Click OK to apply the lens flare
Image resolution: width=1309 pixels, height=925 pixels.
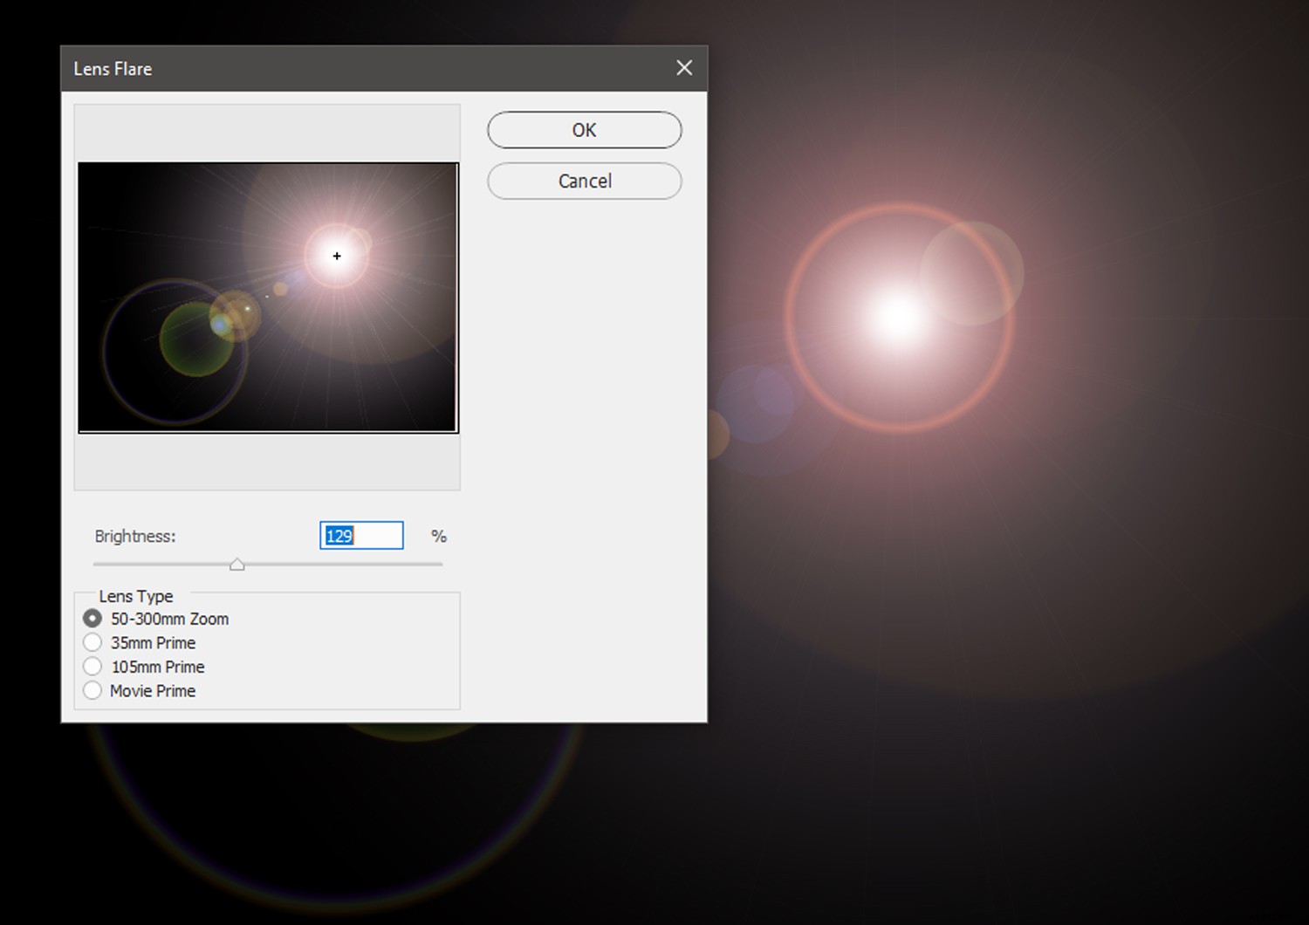tap(584, 130)
